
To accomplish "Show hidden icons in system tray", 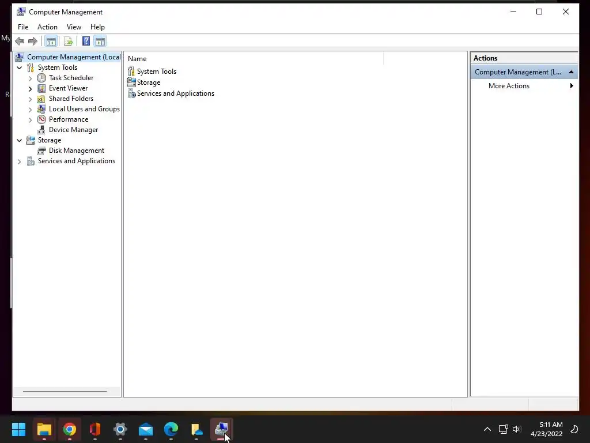I will 487,429.
